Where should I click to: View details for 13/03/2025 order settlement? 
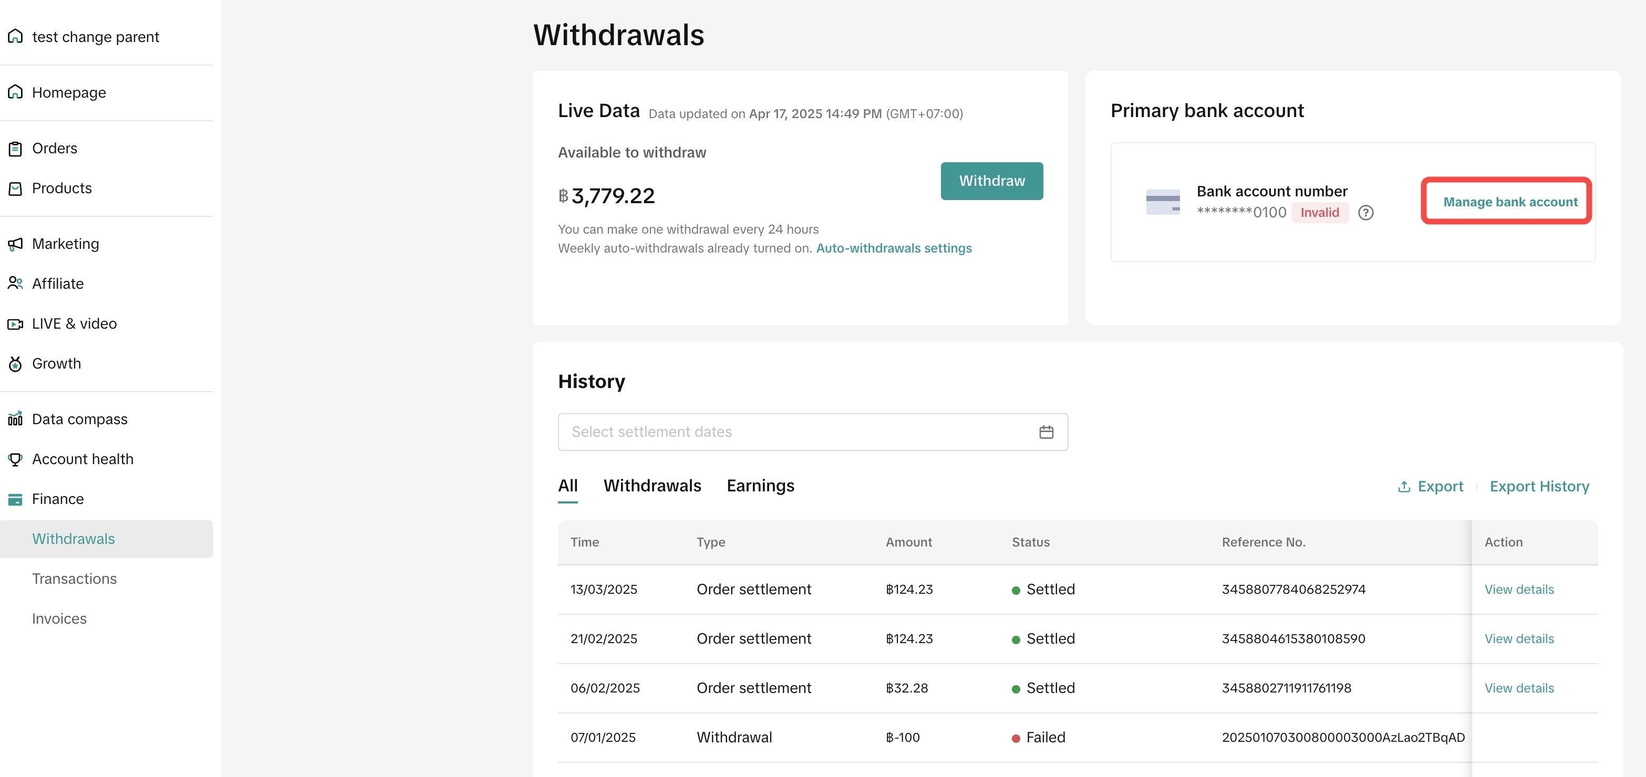(x=1518, y=590)
